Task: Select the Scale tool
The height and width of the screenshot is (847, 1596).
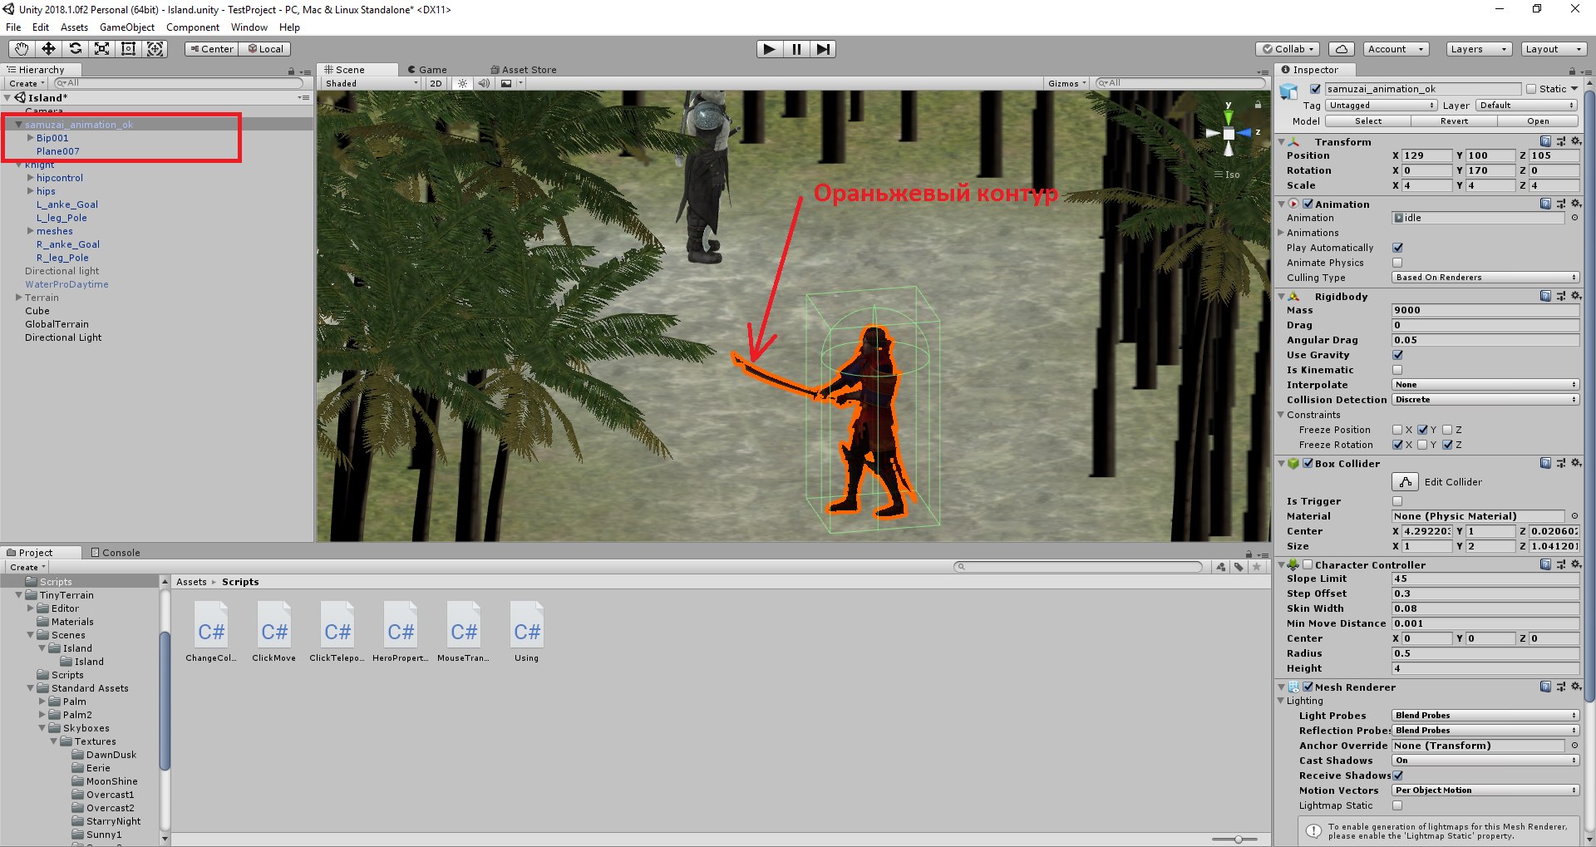Action: coord(101,49)
